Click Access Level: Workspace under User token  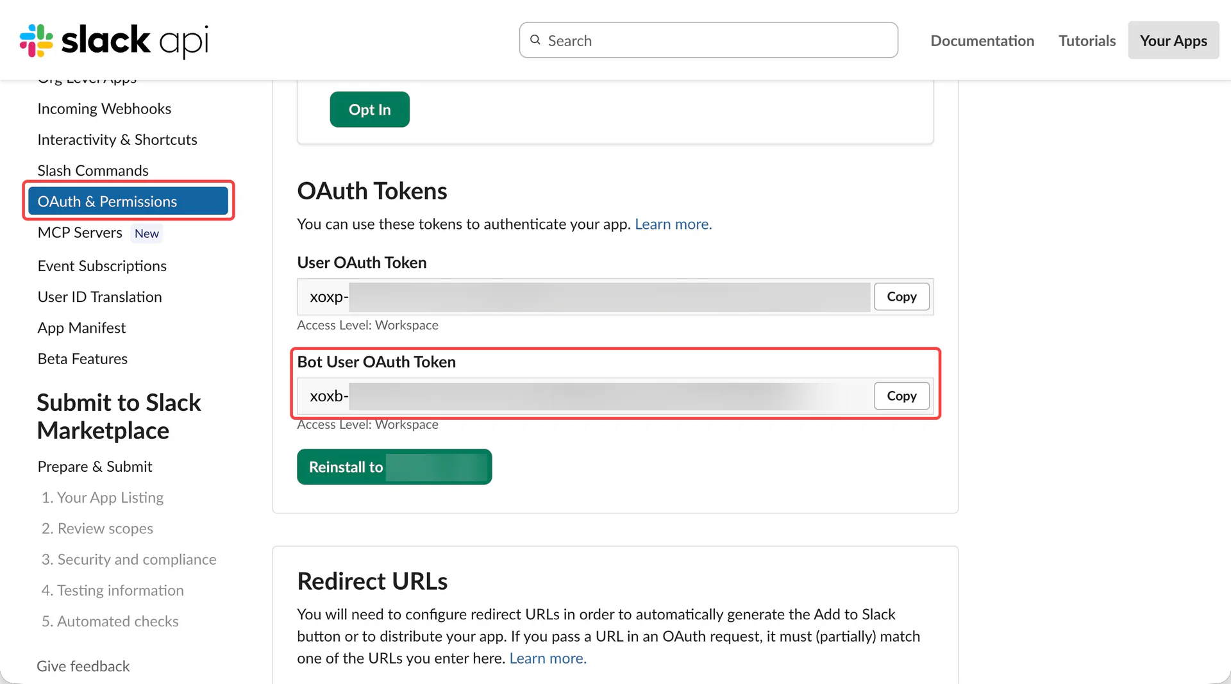click(x=367, y=325)
